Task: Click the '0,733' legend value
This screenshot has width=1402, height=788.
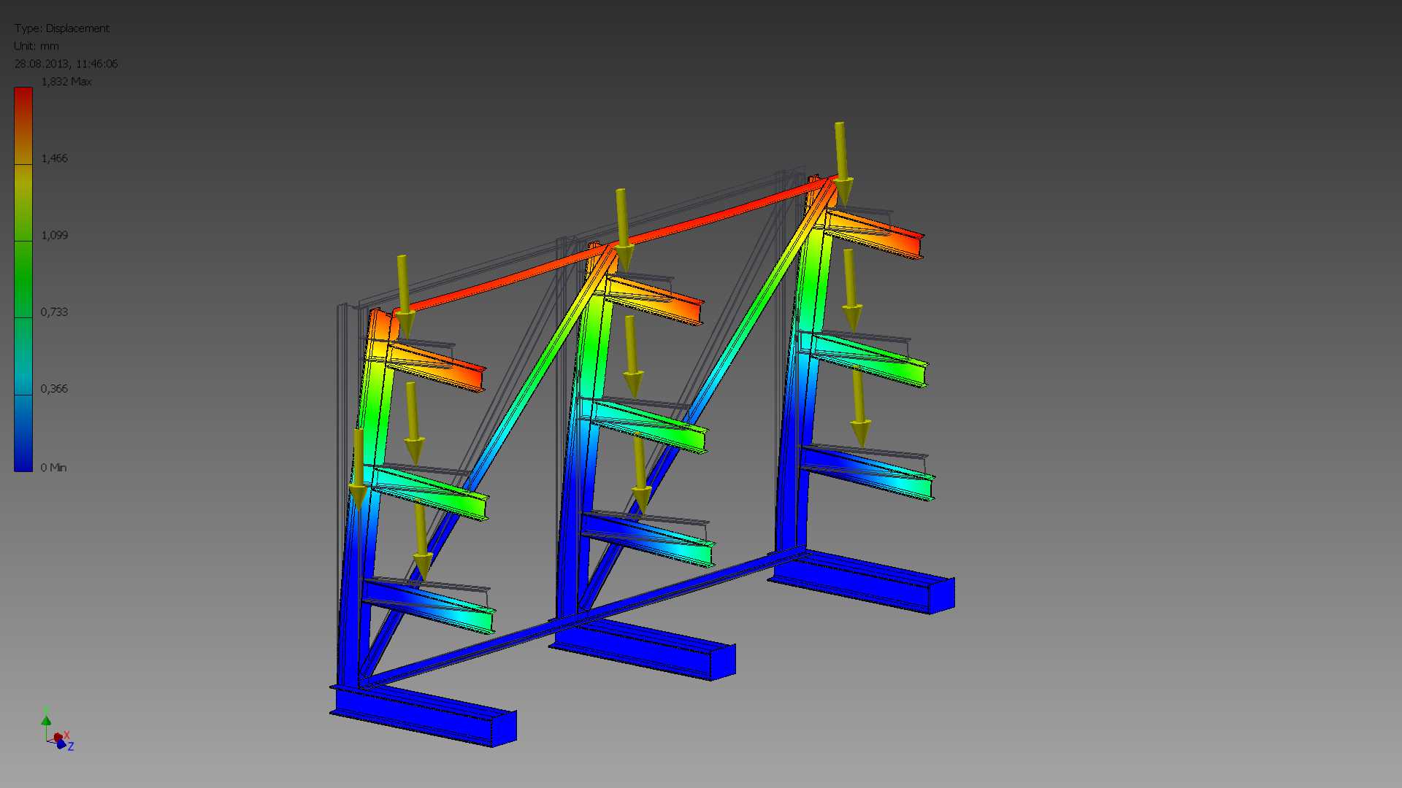Action: (x=54, y=312)
